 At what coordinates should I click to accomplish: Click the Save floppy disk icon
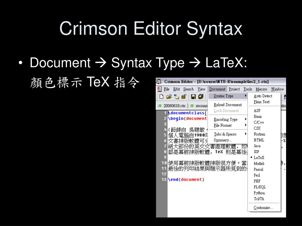[x=193, y=97]
